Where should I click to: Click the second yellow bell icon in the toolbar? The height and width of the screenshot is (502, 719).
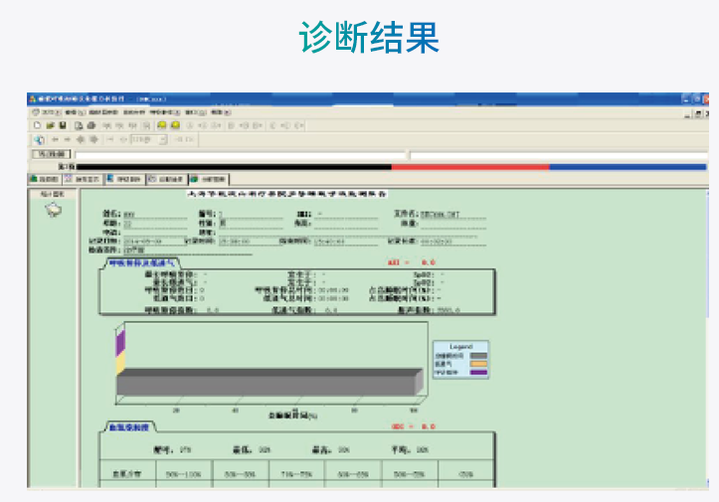tap(175, 125)
